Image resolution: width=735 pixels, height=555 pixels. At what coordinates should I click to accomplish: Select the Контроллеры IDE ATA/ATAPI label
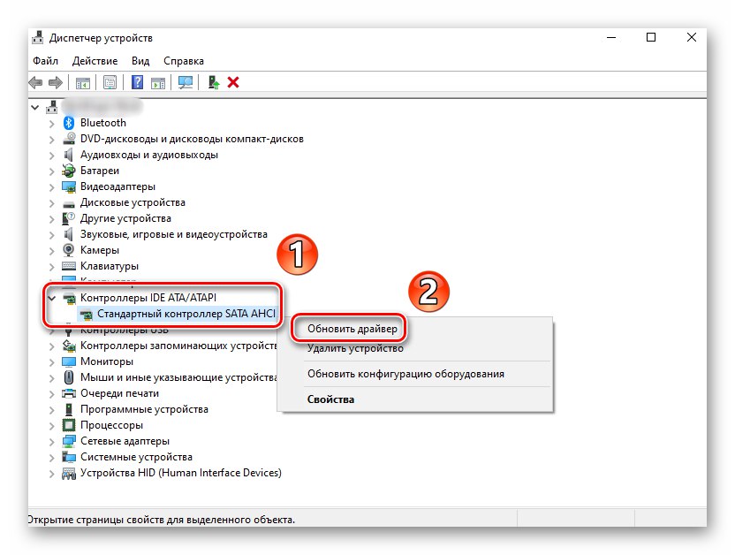pos(148,298)
